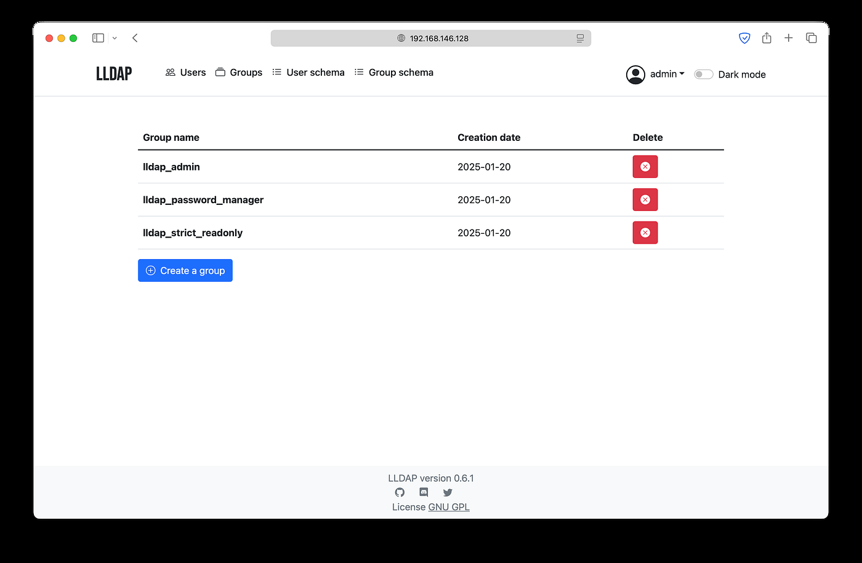Open the User schema page
Image resolution: width=862 pixels, height=563 pixels.
point(308,73)
